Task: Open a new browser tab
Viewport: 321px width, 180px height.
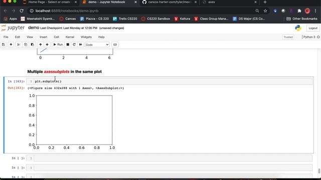Action: [265, 2]
